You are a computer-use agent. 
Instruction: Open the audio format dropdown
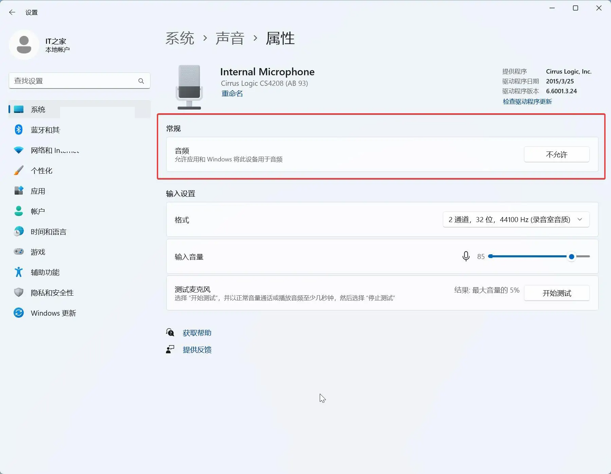click(516, 219)
